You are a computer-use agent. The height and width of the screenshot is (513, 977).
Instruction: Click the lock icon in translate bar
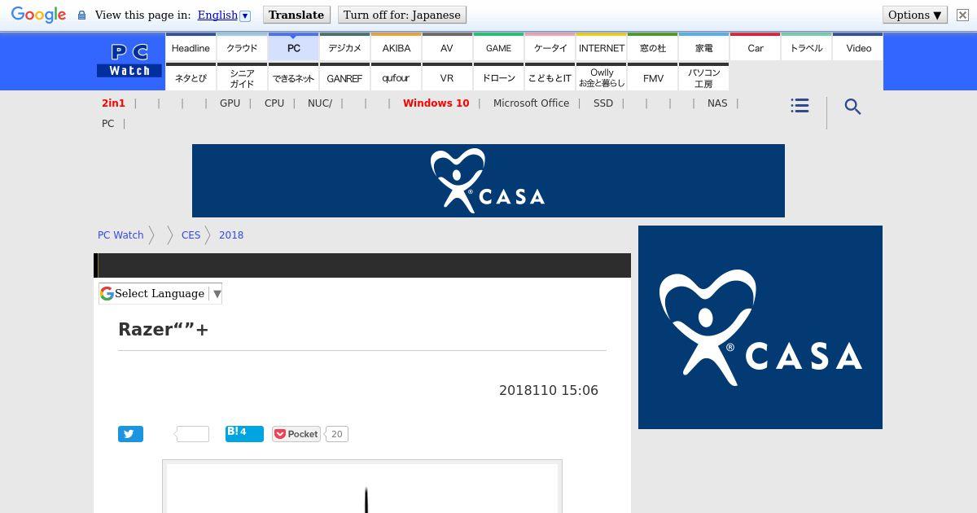tap(81, 15)
